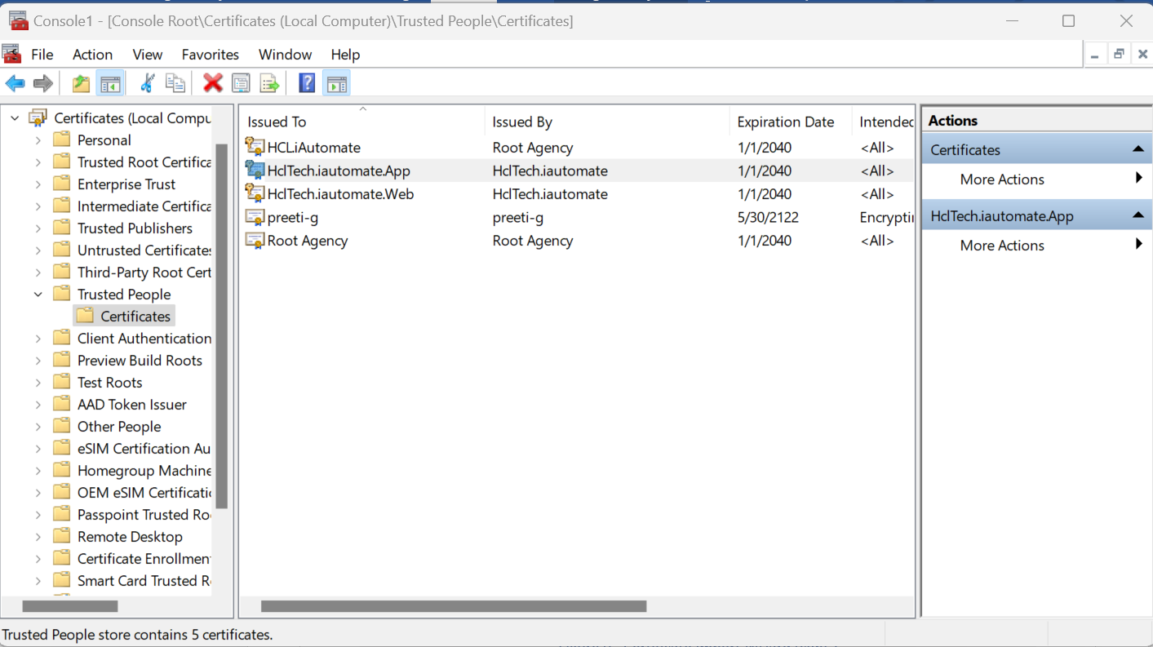Restore the inner console child window
The height and width of the screenshot is (647, 1153).
1119,55
